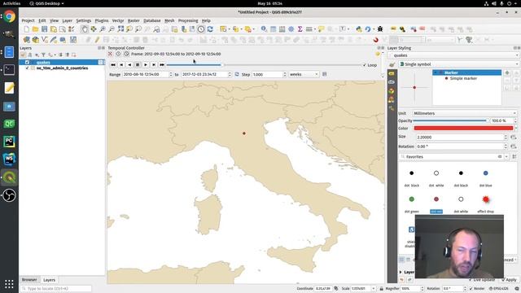Screen dimensions: 521x293
Task: Set range to full layer extent icon
Action: (x=237, y=74)
